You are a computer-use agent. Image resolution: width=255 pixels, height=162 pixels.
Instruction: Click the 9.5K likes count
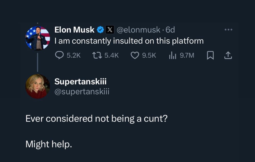click(x=149, y=55)
